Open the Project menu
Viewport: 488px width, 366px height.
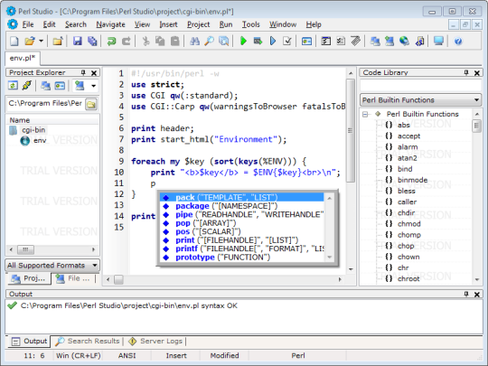198,24
